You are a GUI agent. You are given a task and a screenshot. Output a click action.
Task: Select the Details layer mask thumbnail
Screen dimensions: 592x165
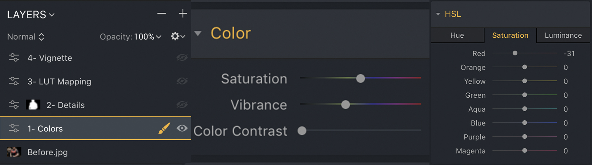(33, 105)
